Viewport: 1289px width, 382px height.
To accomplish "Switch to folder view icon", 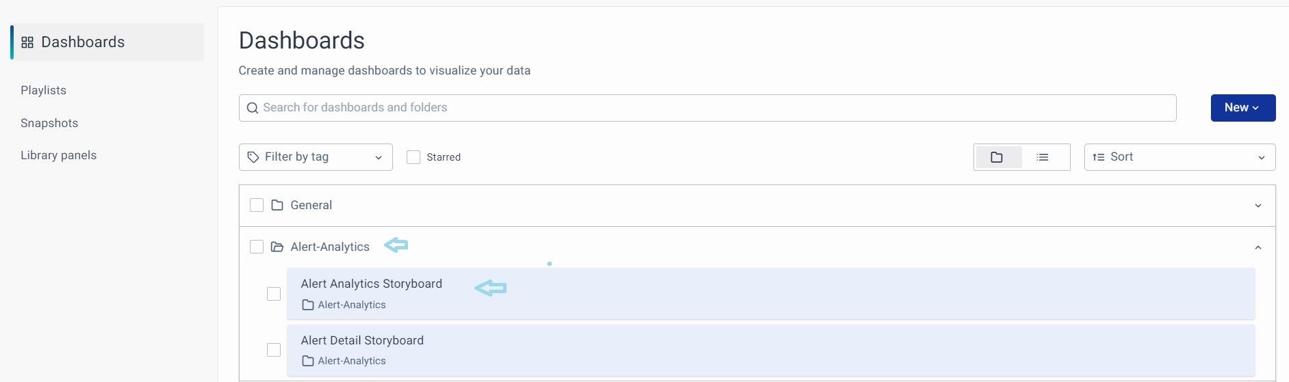I will point(997,157).
